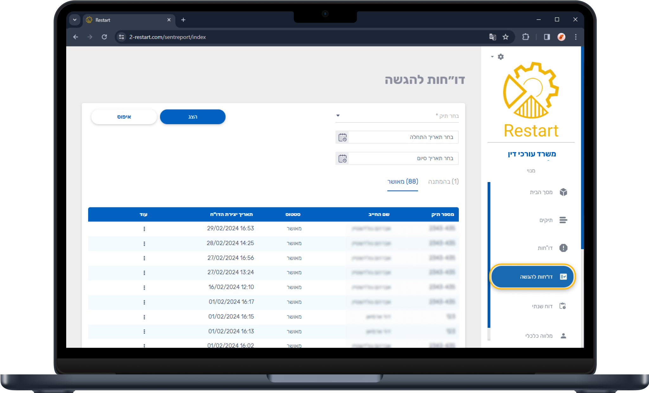649x393 pixels.
Task: Open the tab search dropdown
Action: click(x=75, y=20)
